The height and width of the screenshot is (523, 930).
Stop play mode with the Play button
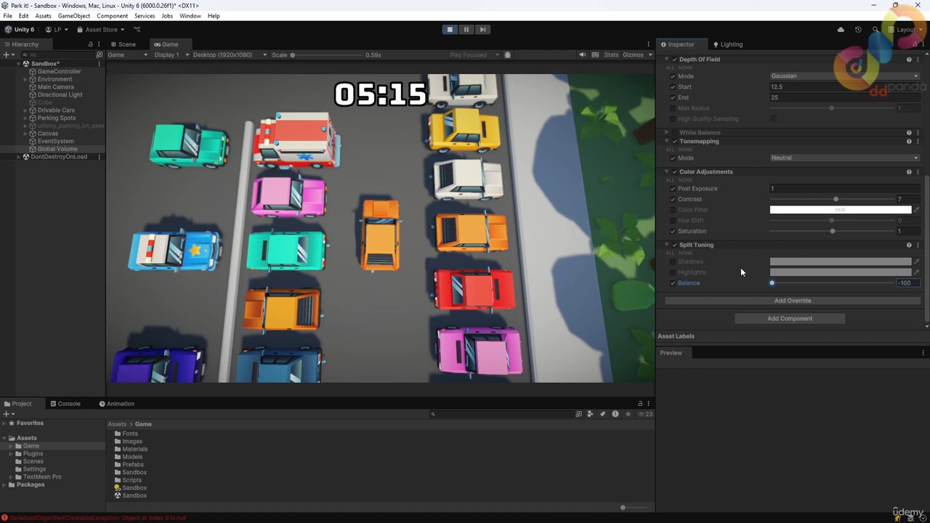(x=450, y=30)
